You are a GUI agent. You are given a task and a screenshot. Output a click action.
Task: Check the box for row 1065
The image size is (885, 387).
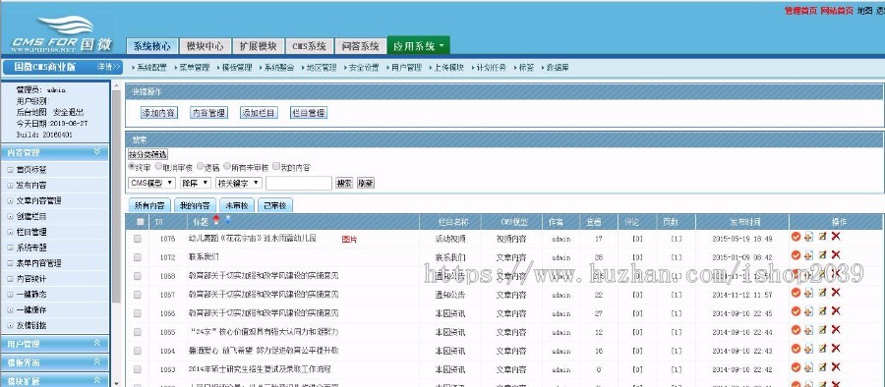(138, 332)
